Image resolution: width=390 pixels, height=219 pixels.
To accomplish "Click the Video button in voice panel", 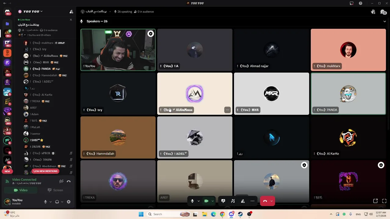I will tap(20, 190).
